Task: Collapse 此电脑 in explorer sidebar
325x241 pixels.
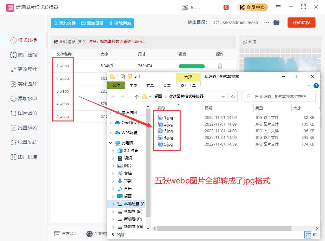Action: coord(111,142)
